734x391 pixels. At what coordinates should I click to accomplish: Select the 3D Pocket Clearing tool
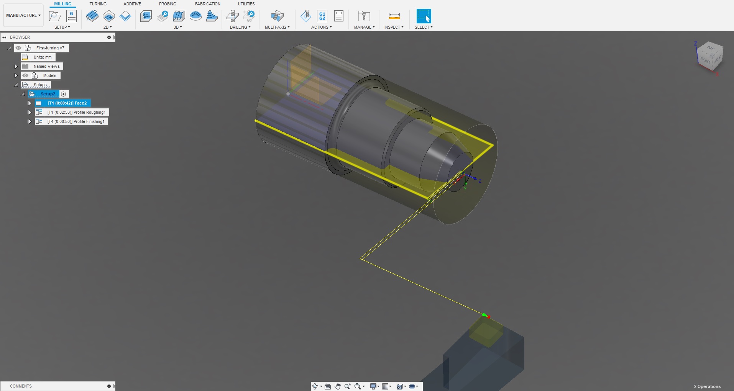coord(163,16)
